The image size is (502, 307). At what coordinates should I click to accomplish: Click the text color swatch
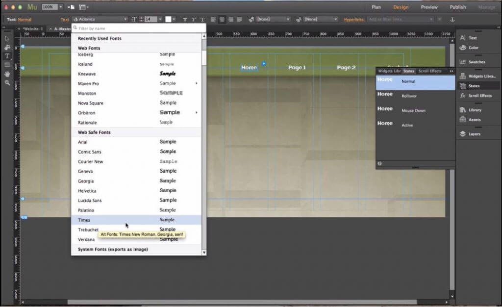169,19
